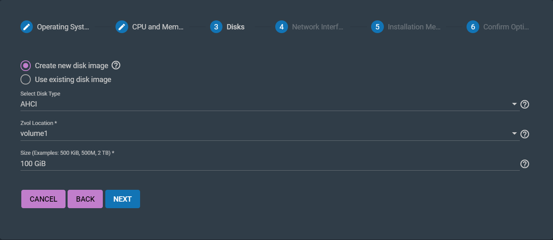Click the Zvol Location dropdown arrow
Viewport: 553px width, 240px height.
514,134
